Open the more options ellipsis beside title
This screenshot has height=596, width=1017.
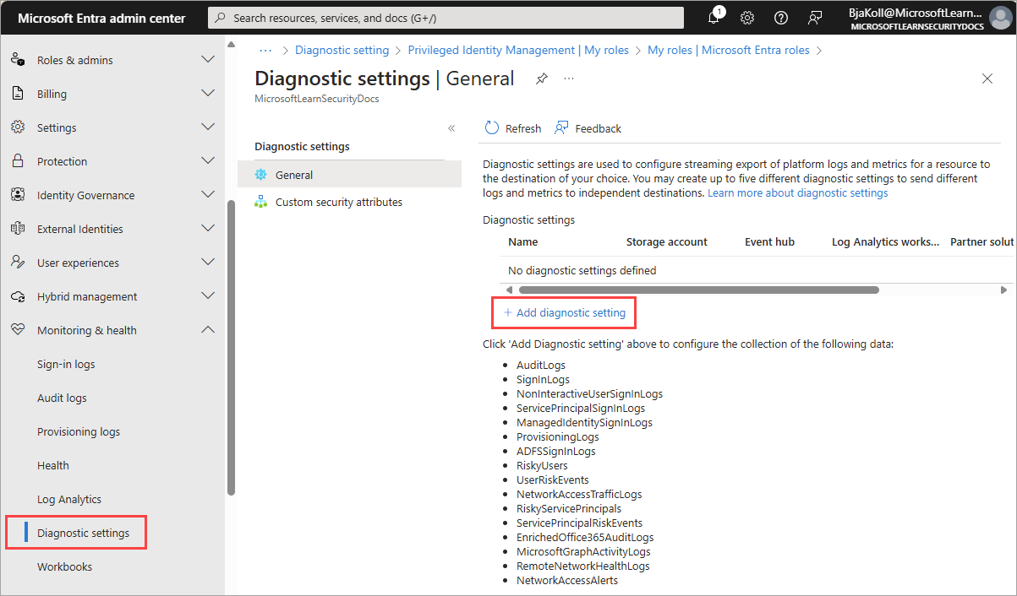[569, 79]
